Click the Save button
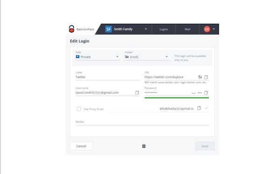The image size is (280, 174). 205,146
